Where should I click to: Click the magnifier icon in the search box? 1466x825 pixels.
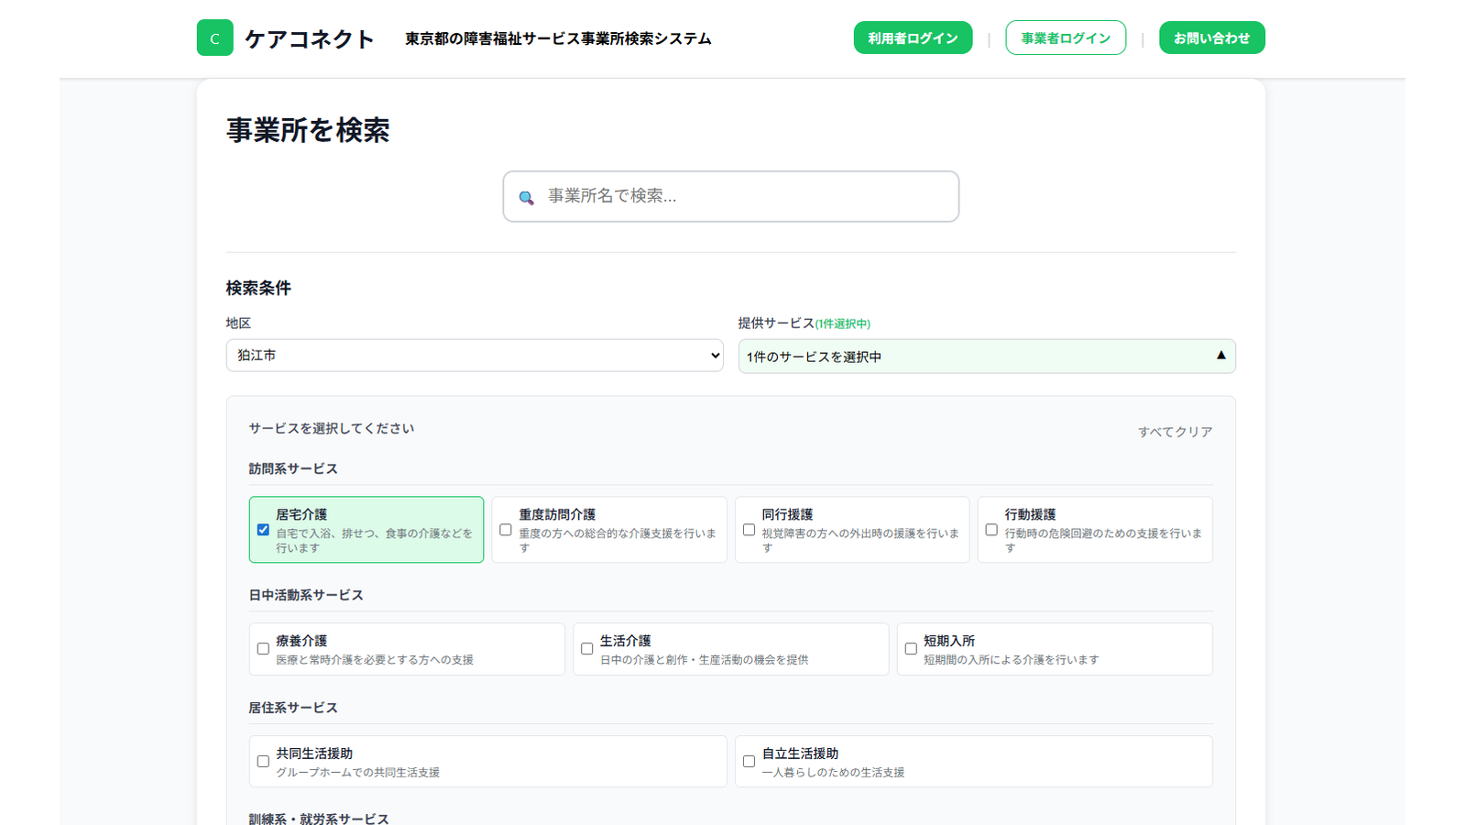526,197
